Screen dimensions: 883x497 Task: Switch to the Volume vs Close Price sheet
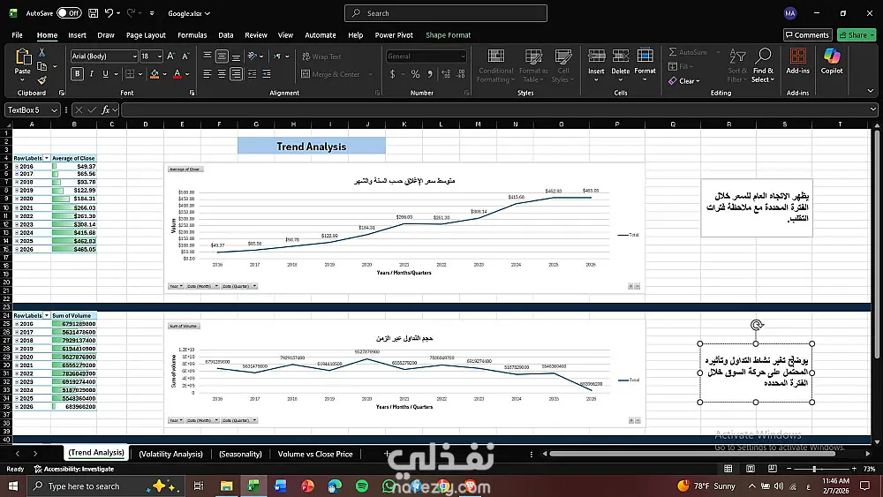315,454
